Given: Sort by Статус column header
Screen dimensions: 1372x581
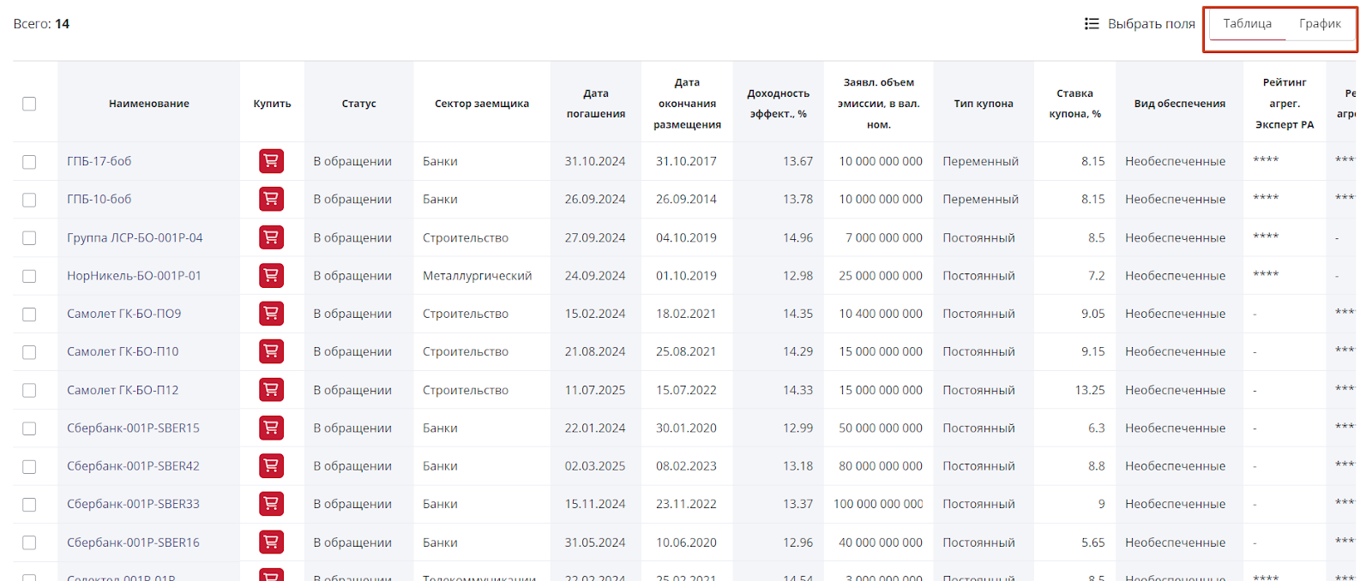Looking at the screenshot, I should click(358, 104).
